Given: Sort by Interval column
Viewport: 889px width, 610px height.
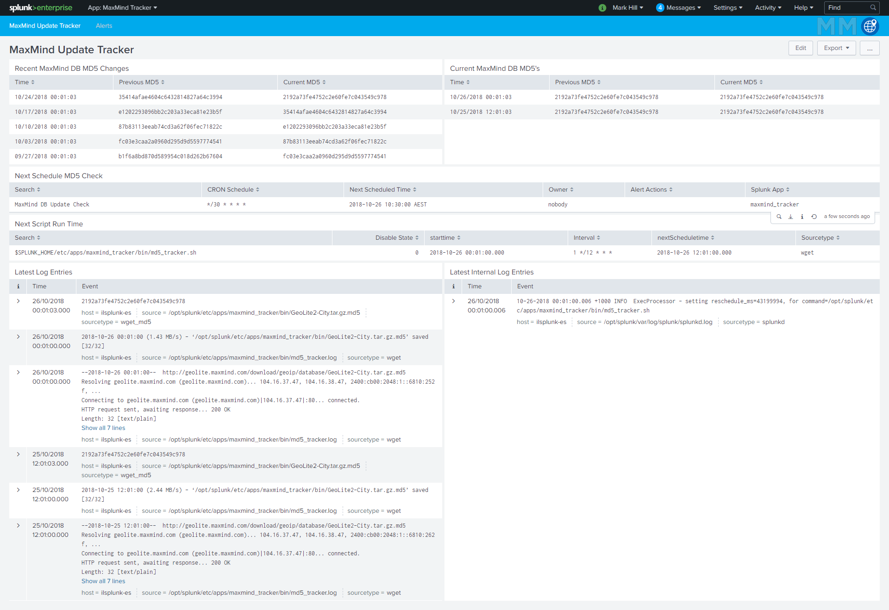Looking at the screenshot, I should (x=587, y=238).
